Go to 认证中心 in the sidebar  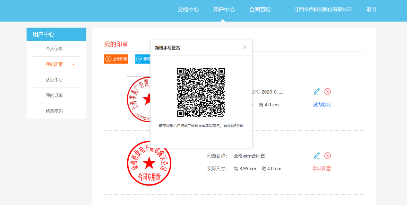tap(54, 80)
